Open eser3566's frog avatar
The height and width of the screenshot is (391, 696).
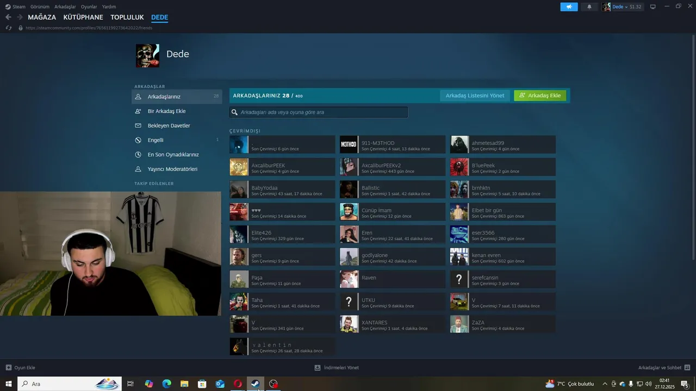pyautogui.click(x=459, y=235)
